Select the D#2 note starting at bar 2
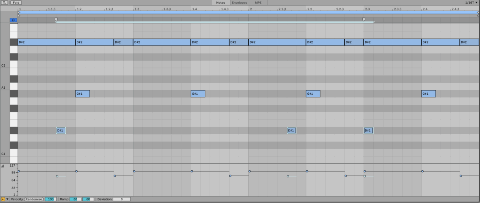The height and width of the screenshot is (203, 480). (x=277, y=42)
